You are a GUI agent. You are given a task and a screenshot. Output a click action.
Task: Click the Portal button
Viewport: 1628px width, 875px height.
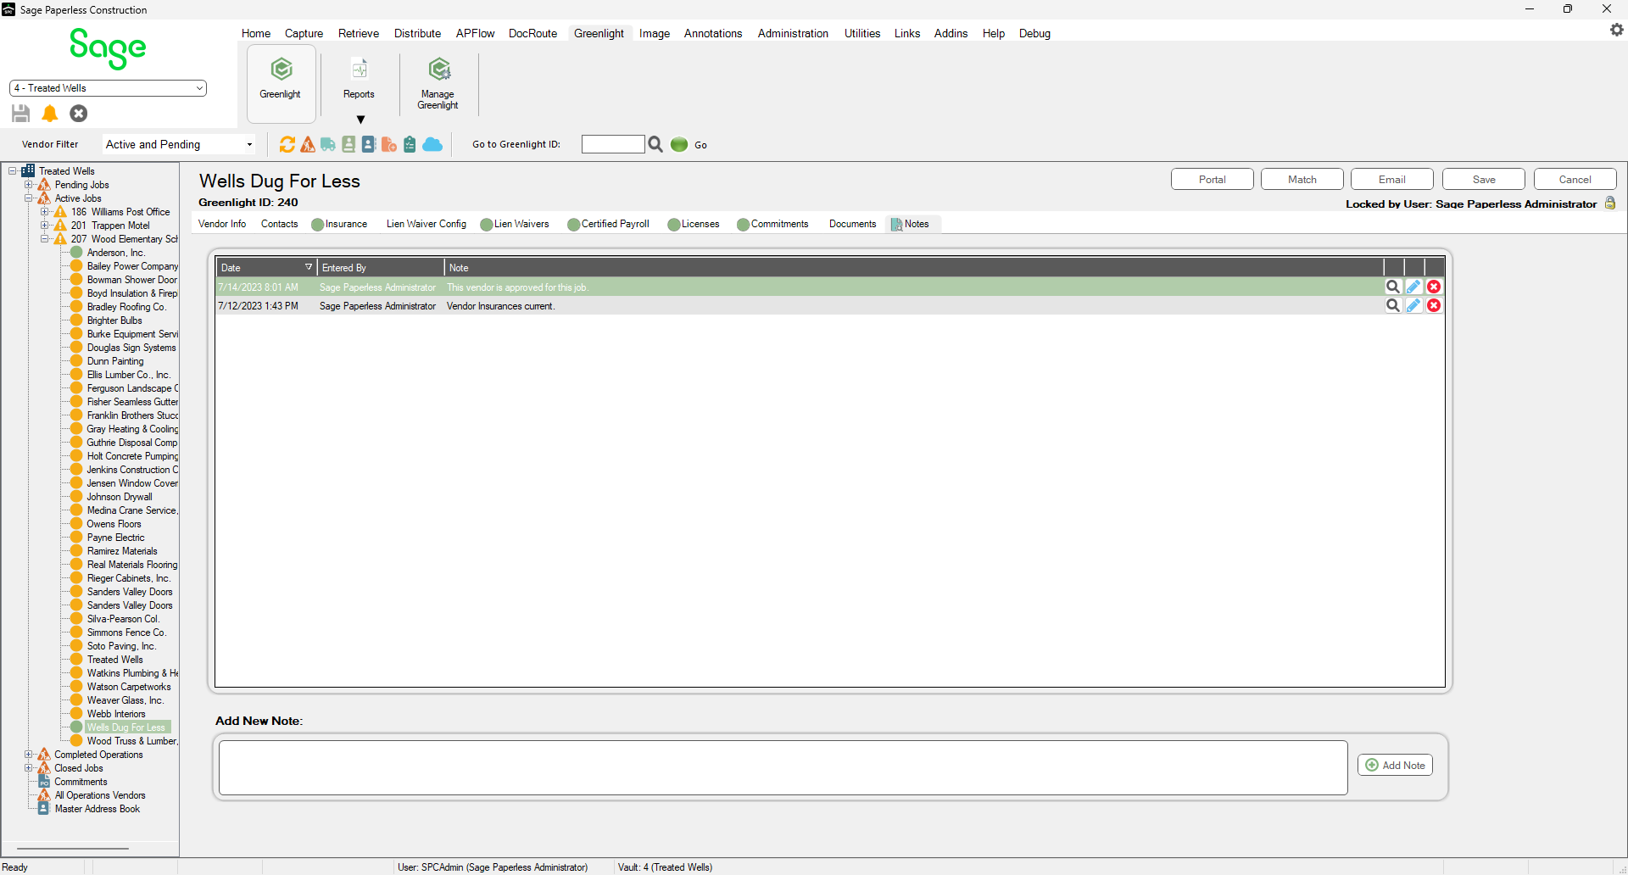[1212, 179]
